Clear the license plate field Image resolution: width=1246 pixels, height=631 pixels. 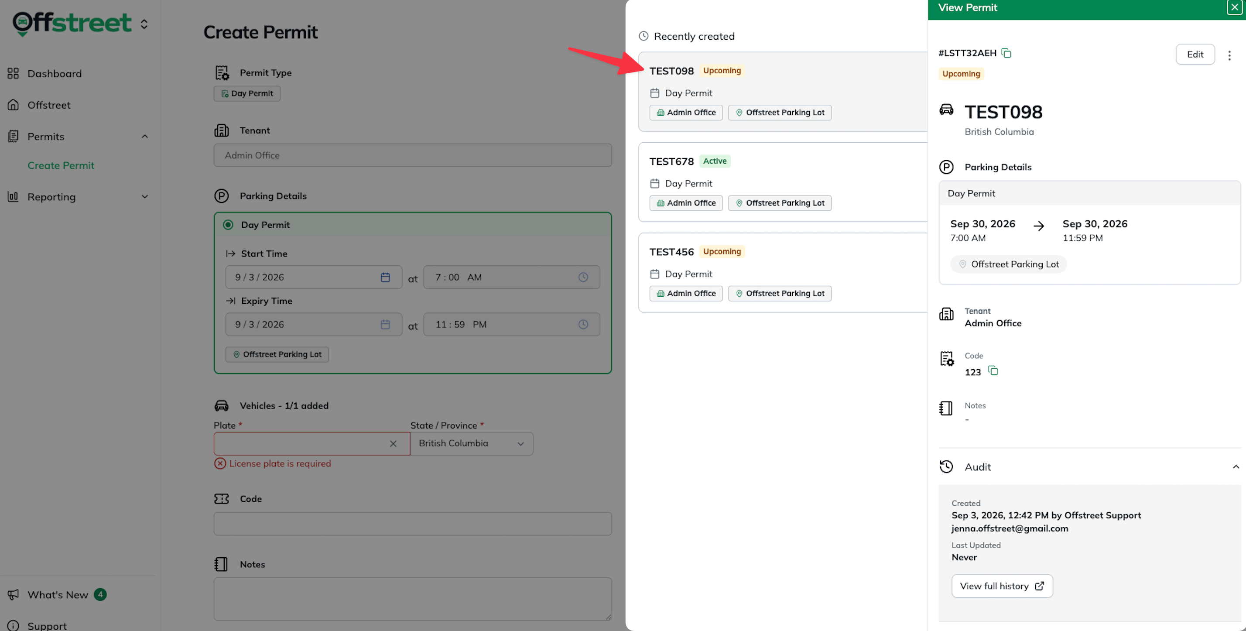click(393, 444)
